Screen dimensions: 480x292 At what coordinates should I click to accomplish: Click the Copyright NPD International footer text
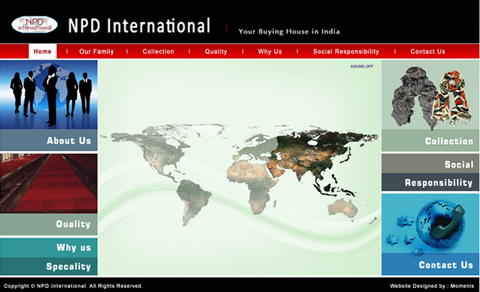pyautogui.click(x=73, y=286)
